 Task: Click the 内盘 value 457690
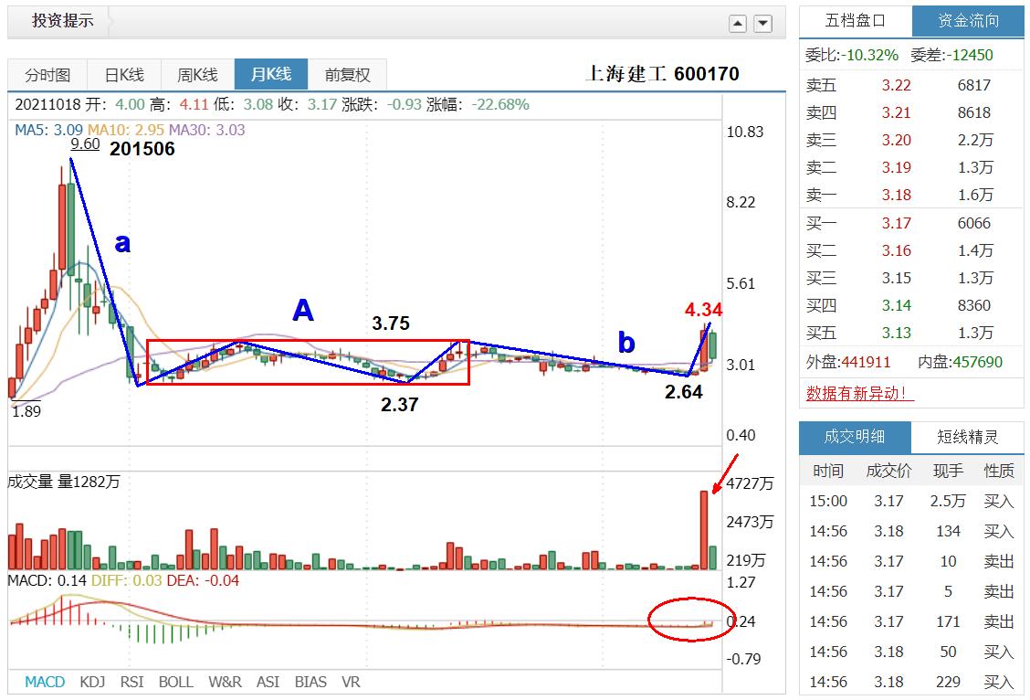(977, 362)
